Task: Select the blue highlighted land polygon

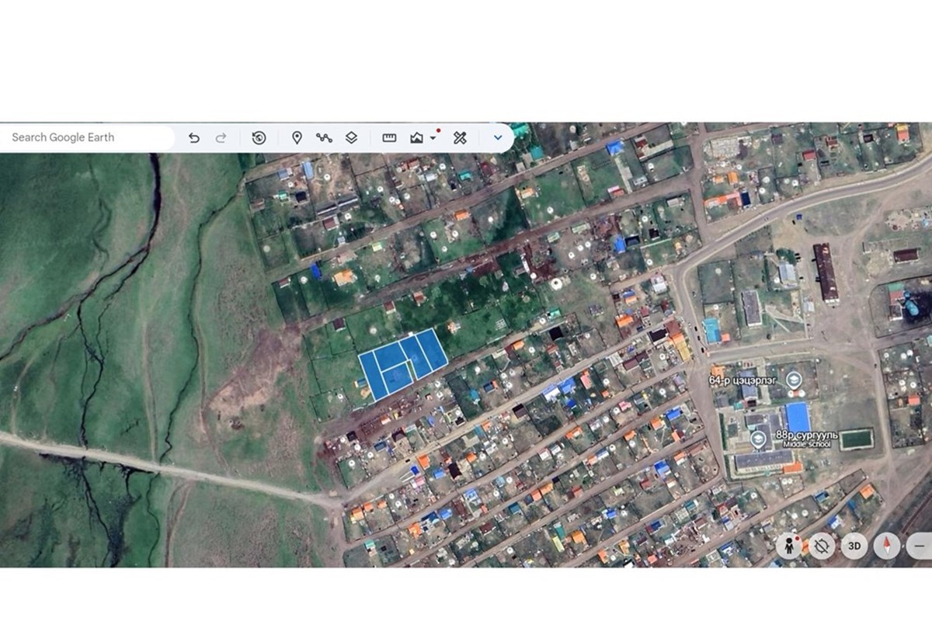Action: pos(403,364)
